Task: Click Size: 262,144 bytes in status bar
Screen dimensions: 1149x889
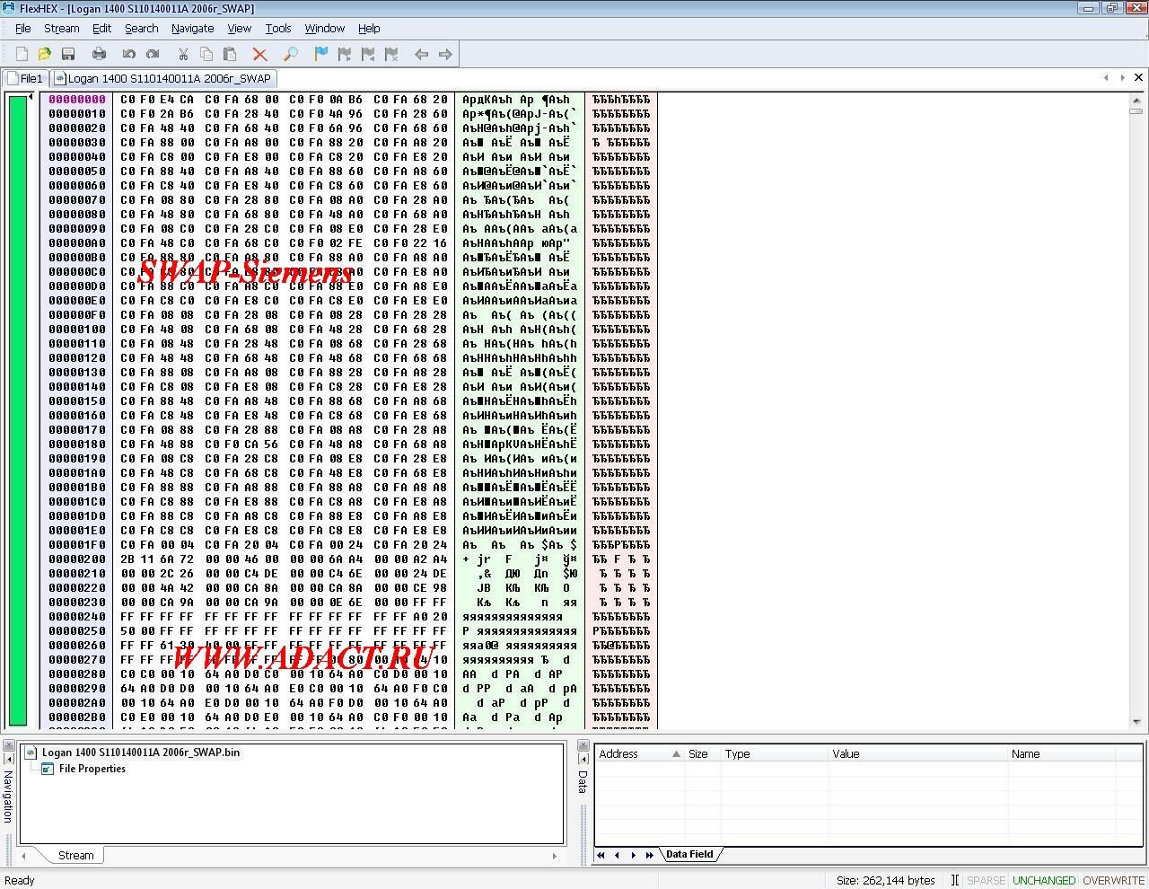Action: point(885,881)
